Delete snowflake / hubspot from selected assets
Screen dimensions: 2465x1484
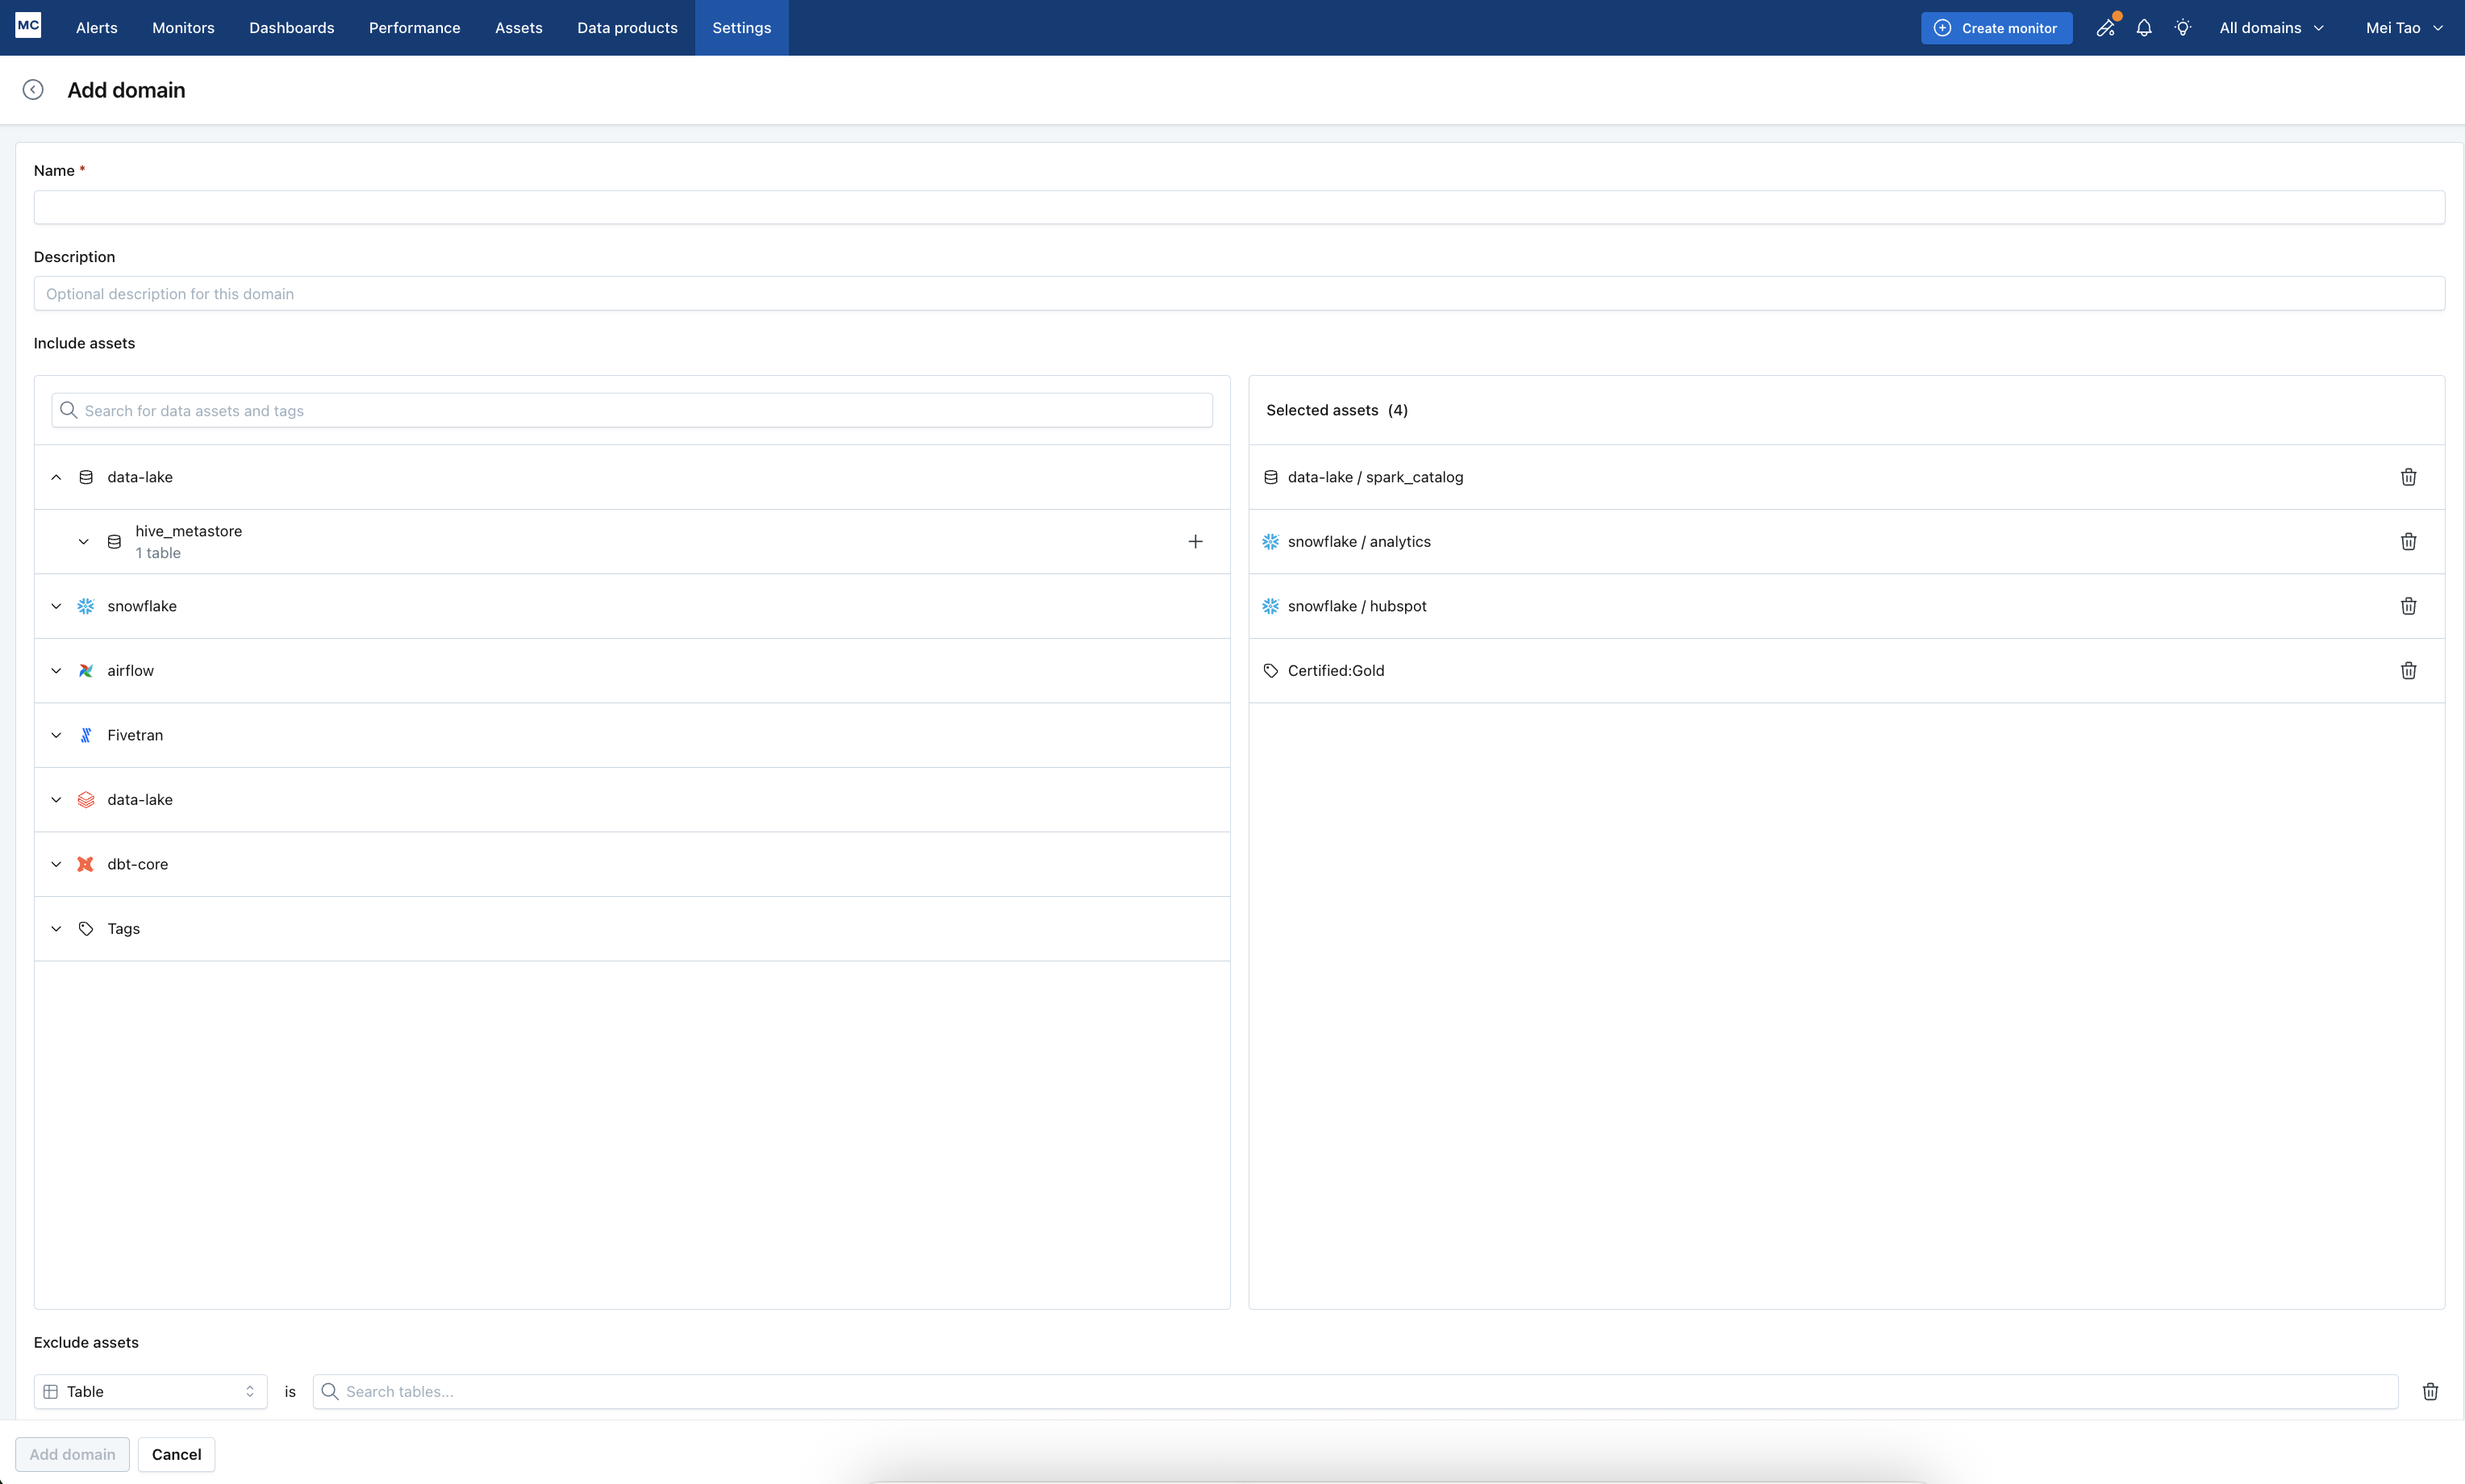click(2408, 606)
